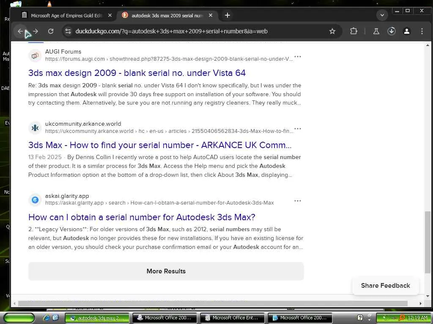433x324 pixels.
Task: Click the taskbar clock showing 12:19 AM
Action: pyautogui.click(x=417, y=318)
